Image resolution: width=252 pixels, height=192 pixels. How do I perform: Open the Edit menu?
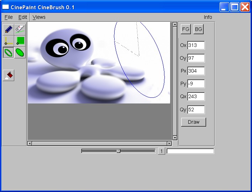(x=23, y=17)
